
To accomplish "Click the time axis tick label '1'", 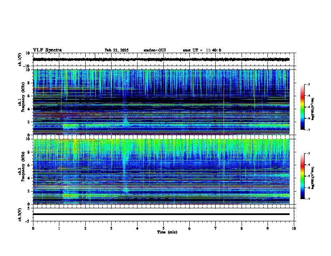I will coord(59,228).
